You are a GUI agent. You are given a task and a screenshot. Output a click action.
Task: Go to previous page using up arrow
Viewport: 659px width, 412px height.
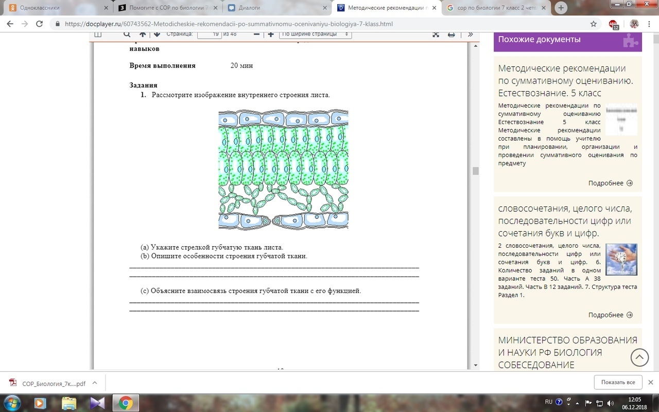[143, 34]
